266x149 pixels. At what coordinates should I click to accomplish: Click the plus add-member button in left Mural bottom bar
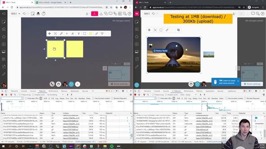pyautogui.click(x=78, y=84)
